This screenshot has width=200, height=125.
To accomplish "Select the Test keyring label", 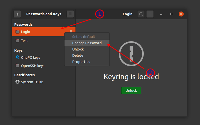I will [24, 41].
